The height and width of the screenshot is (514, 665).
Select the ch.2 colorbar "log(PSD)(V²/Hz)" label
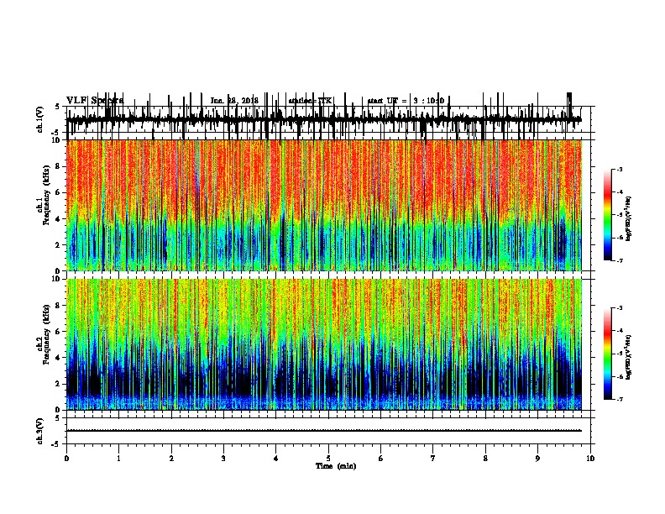628,357
